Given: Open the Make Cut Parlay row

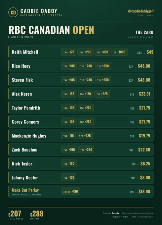Looking at the screenshot, I should pyautogui.click(x=81, y=192).
